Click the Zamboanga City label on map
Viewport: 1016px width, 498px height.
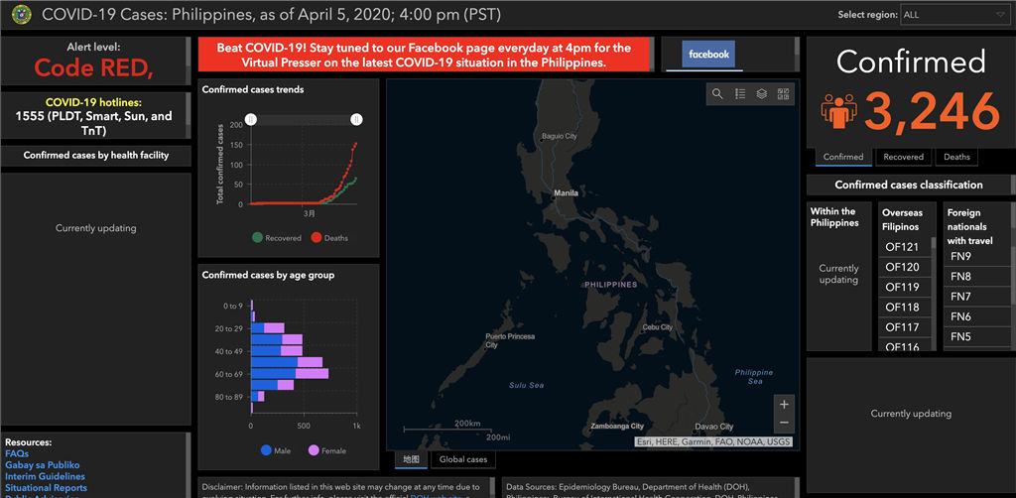click(x=617, y=427)
